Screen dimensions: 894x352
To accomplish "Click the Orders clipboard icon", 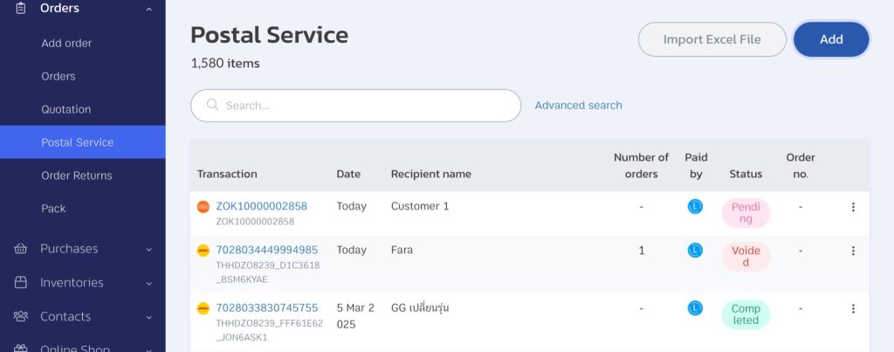I will [x=21, y=9].
